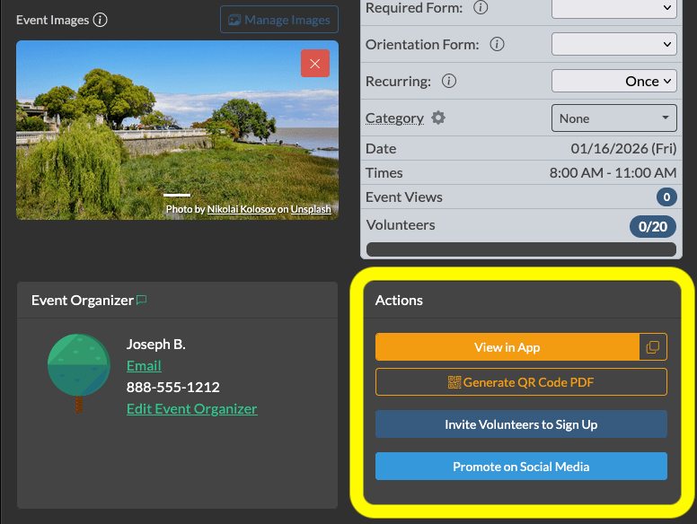This screenshot has width=697, height=524.
Task: Open the organizer Email link
Action: [144, 365]
